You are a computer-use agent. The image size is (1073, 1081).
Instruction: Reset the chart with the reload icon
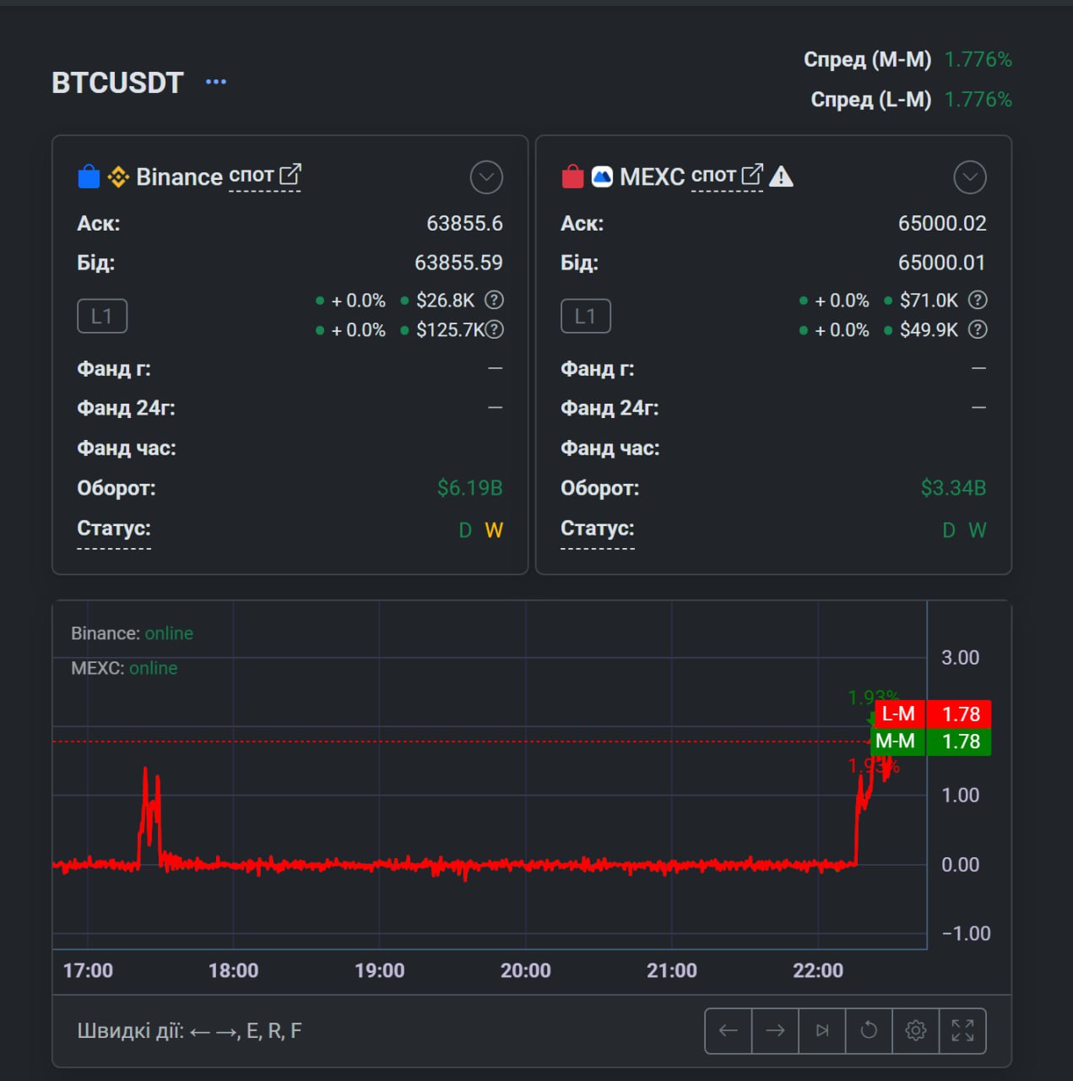(x=869, y=1030)
